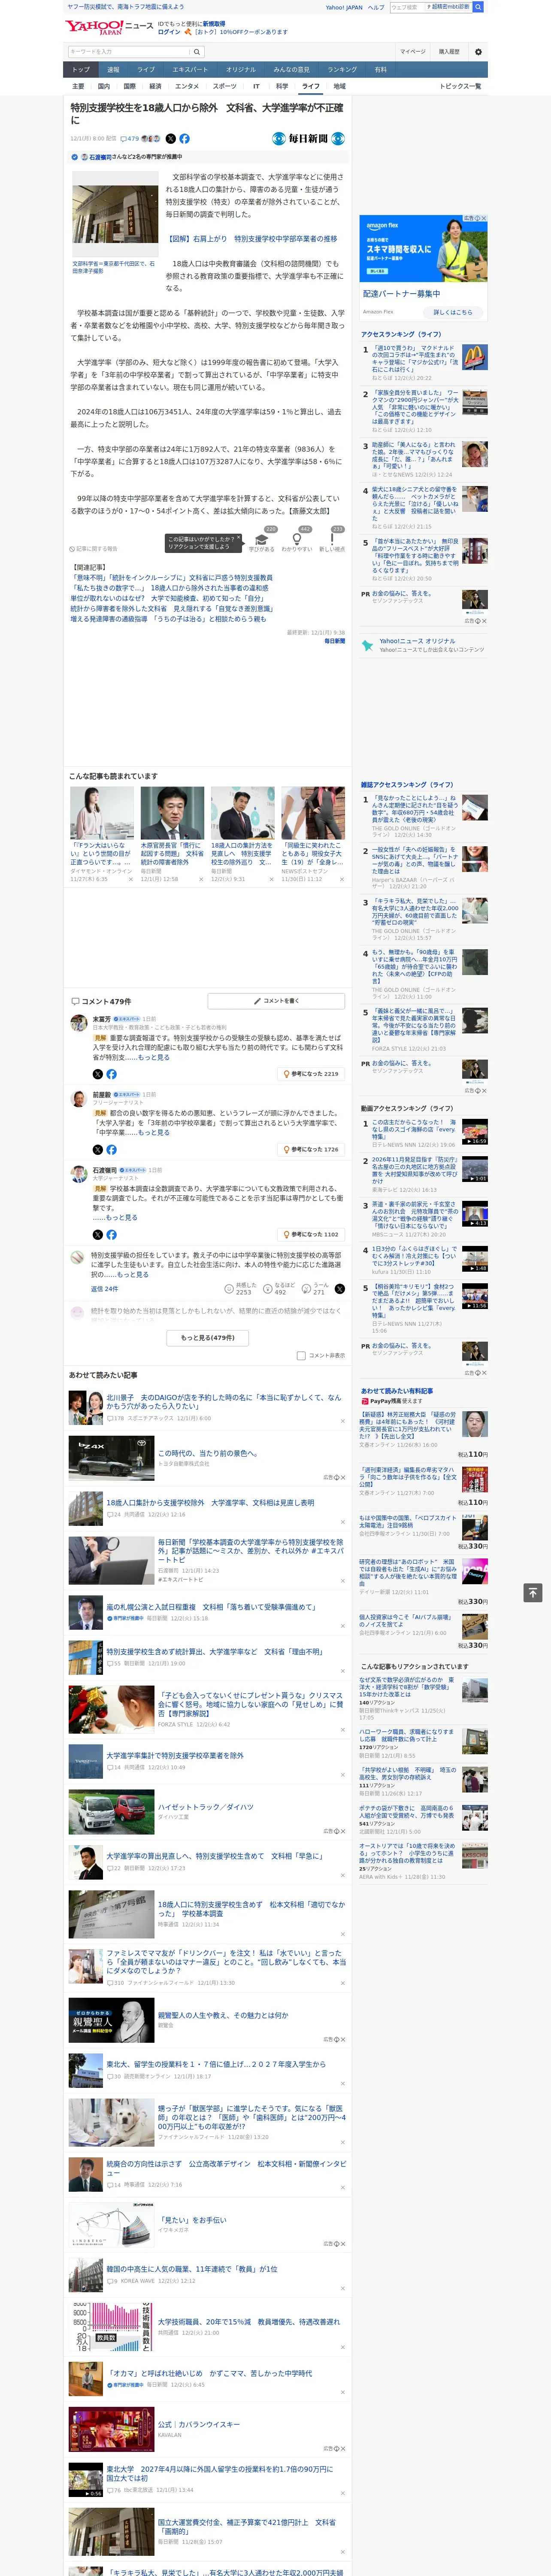Screen dimensions: 551x2576
Task: Click the キーワードを入力 search field
Action: [129, 52]
